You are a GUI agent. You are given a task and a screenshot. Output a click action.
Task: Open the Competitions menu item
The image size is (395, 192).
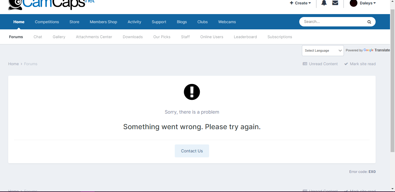click(x=47, y=22)
